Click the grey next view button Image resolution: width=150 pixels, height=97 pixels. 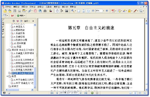97,93
